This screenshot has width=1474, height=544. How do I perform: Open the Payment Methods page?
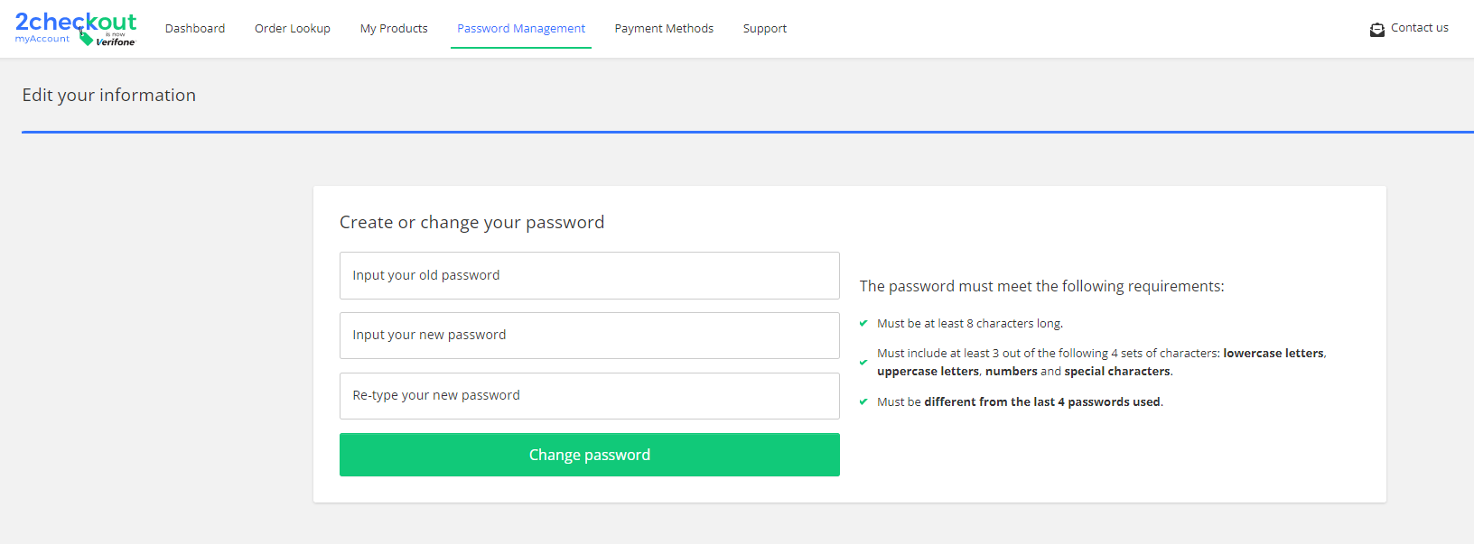click(x=664, y=28)
